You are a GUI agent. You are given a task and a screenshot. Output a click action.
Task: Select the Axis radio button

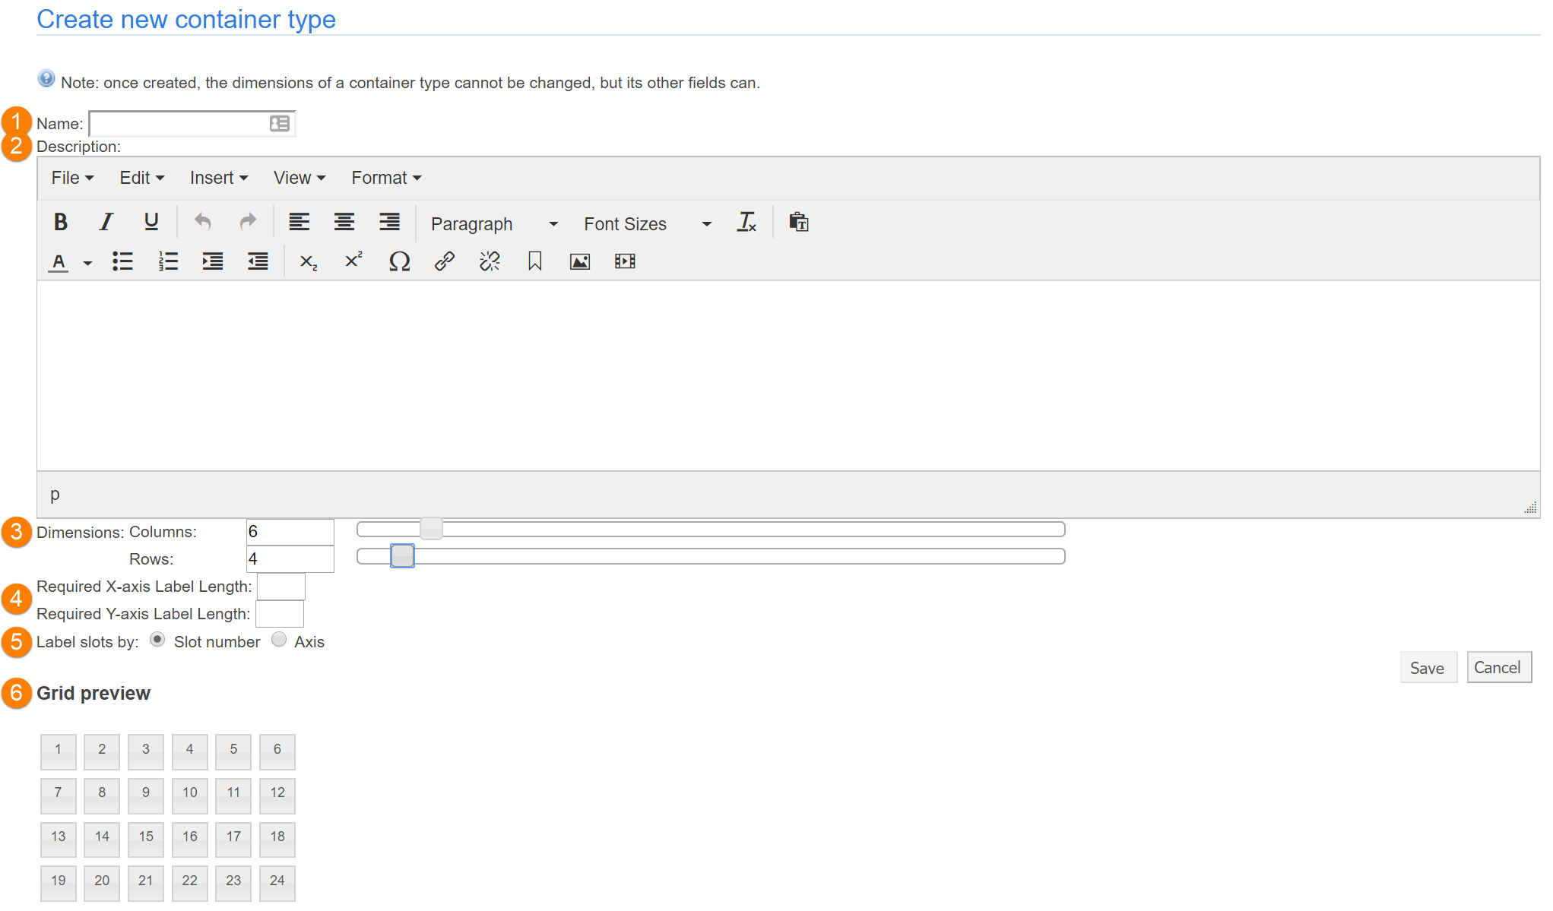click(279, 640)
